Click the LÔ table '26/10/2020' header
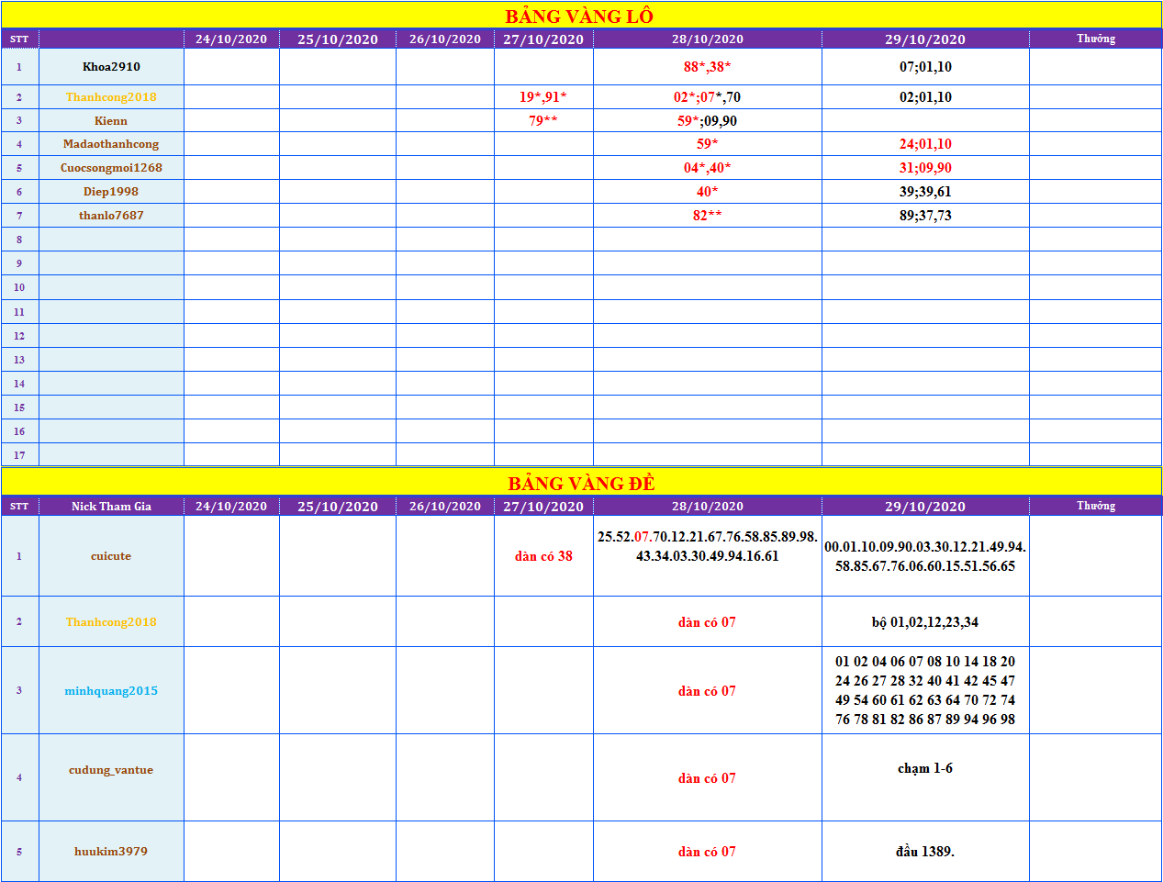The image size is (1163, 882). pos(445,39)
